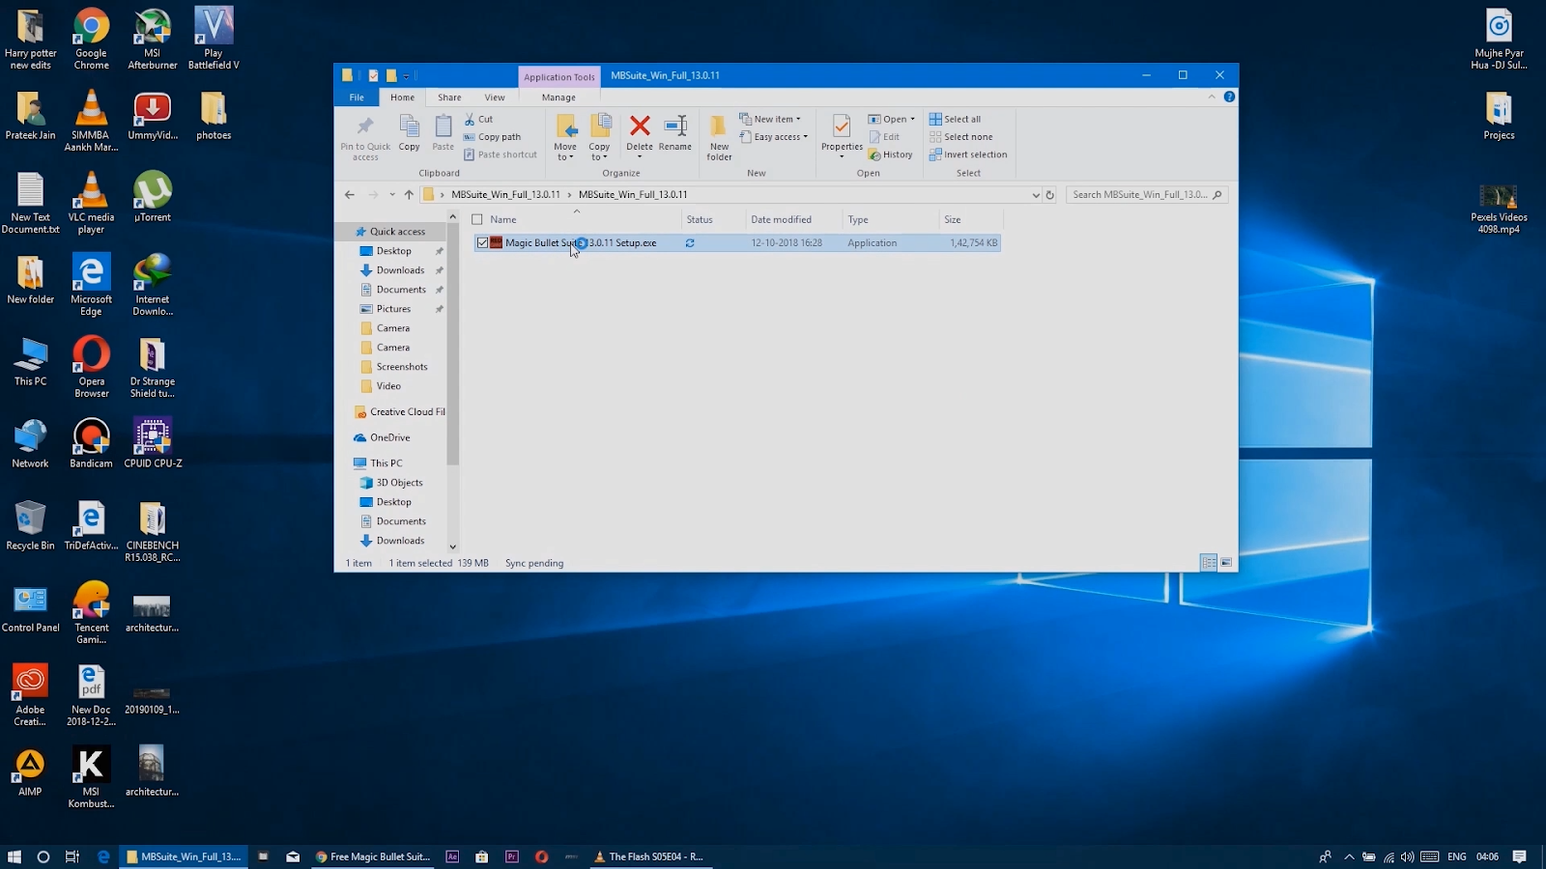Click Invert selection in ribbon

pyautogui.click(x=968, y=154)
